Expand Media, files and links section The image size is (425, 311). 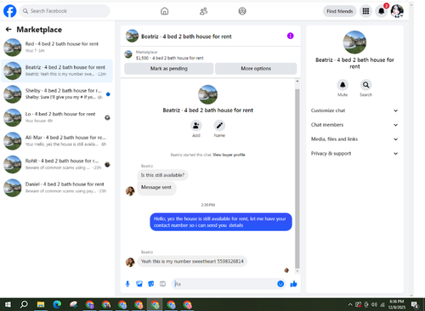pos(354,139)
